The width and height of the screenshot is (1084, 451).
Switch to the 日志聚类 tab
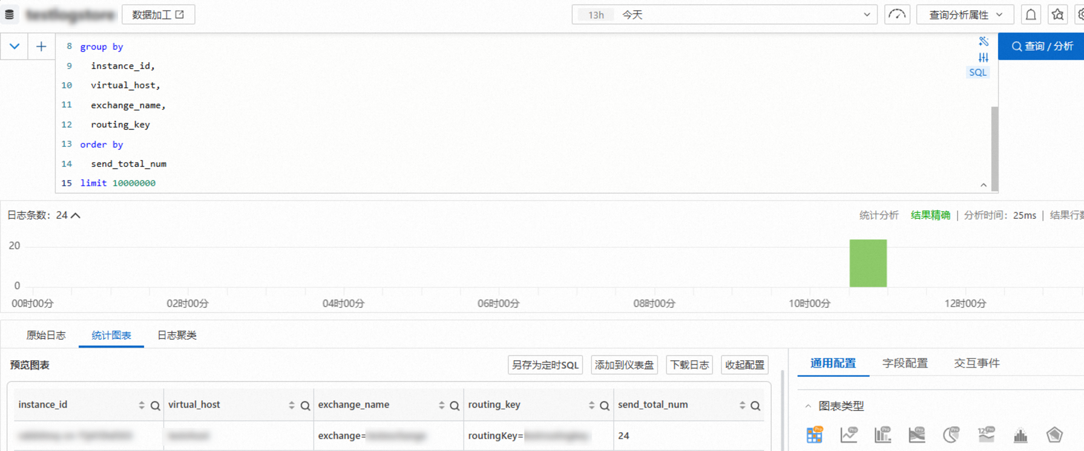tap(177, 335)
